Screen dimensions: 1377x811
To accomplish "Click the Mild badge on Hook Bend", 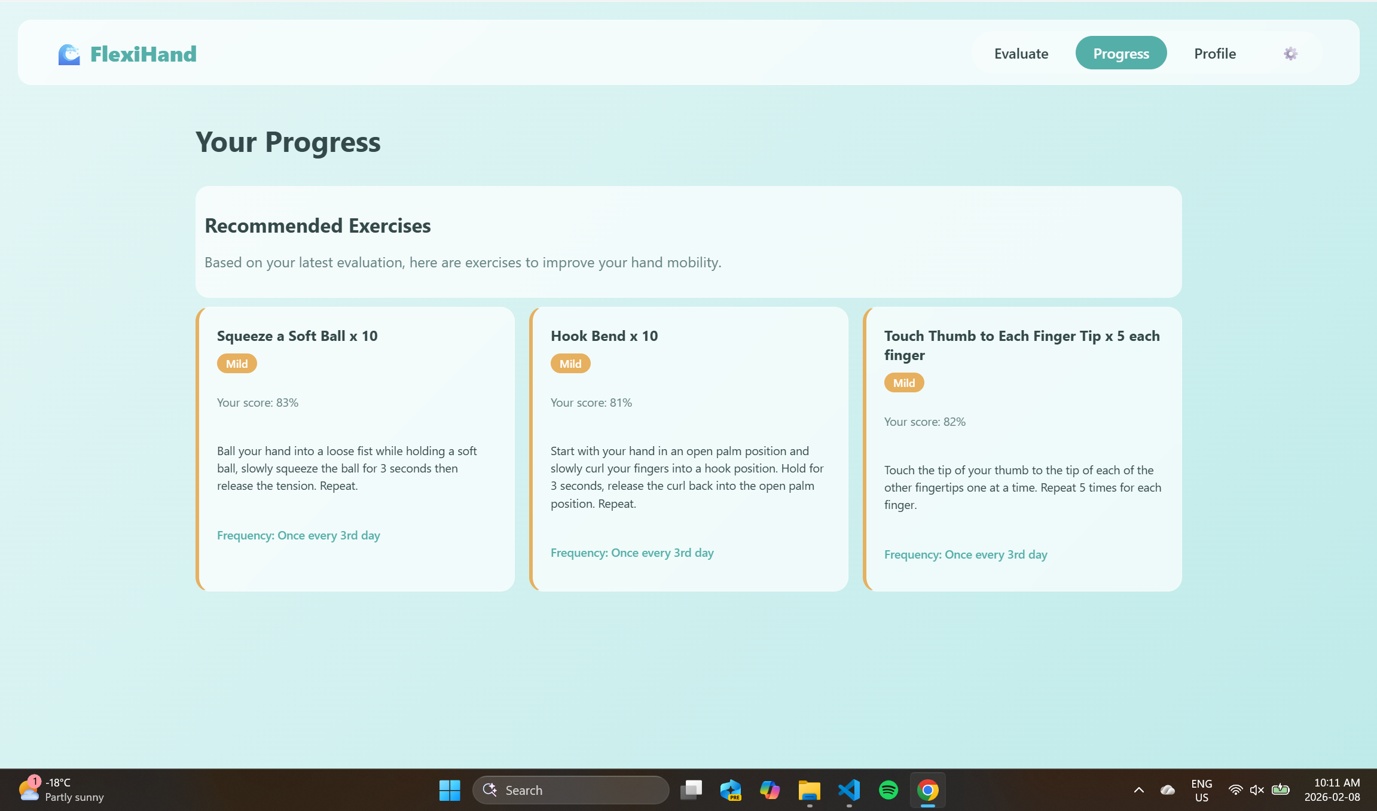I will [570, 364].
